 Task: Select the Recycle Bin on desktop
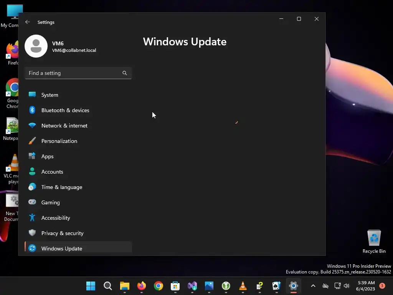click(374, 242)
